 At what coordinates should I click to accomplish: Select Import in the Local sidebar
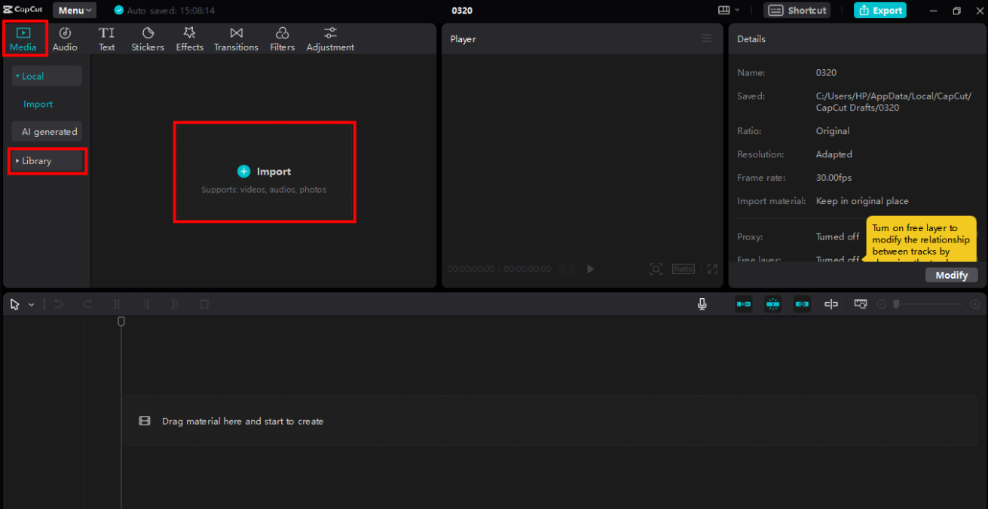(x=38, y=104)
